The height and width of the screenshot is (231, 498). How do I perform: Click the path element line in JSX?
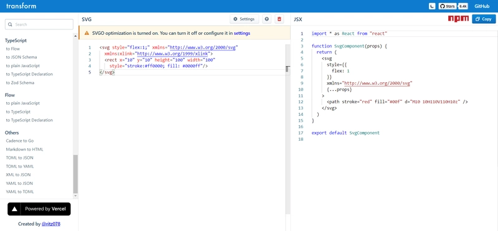[x=397, y=102]
